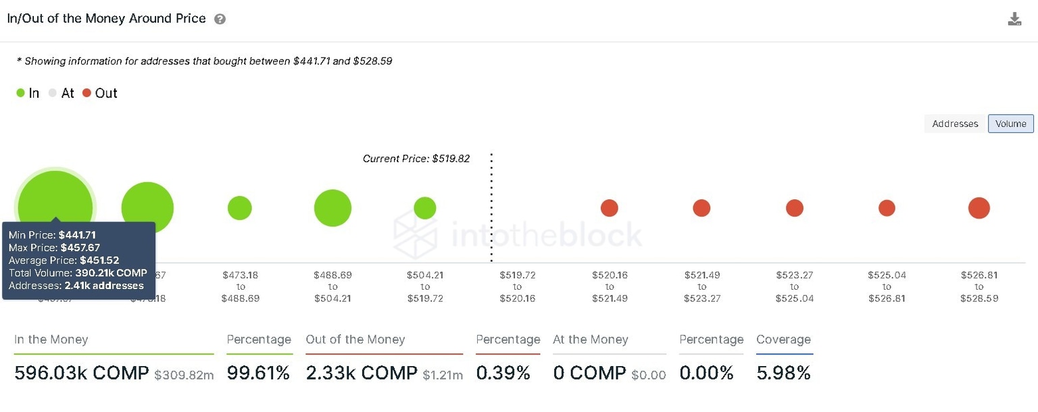Click the Coverage 5.98% value
The height and width of the screenshot is (412, 1038).
click(783, 373)
